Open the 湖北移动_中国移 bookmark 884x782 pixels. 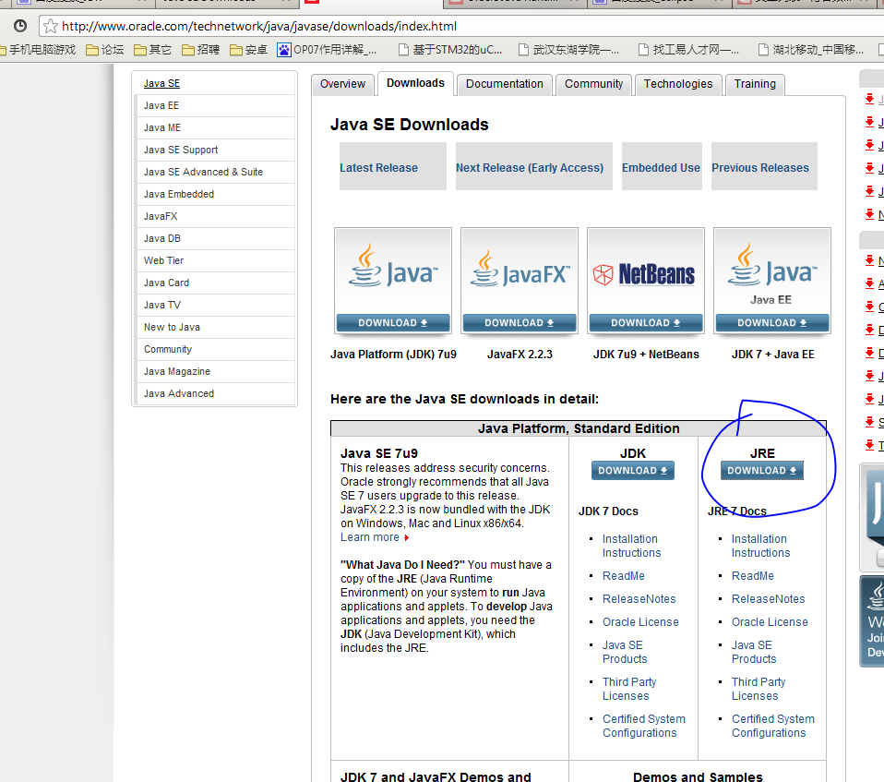(811, 50)
